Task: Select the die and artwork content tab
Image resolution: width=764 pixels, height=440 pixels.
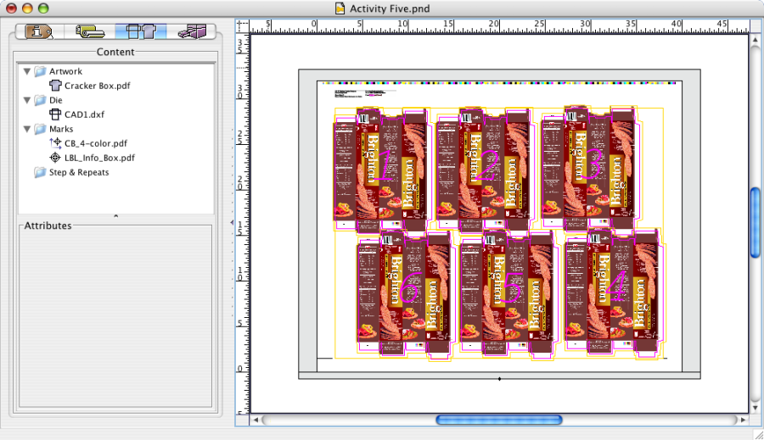Action: point(141,32)
